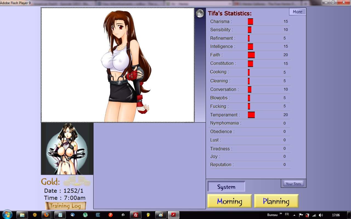Click the Conversation stat label
This screenshot has height=219, width=351.
pos(225,89)
